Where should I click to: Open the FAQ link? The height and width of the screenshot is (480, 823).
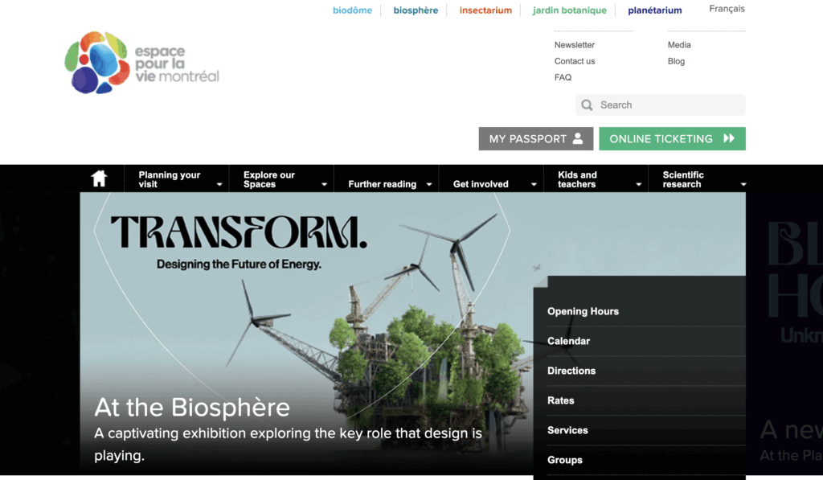pos(563,78)
